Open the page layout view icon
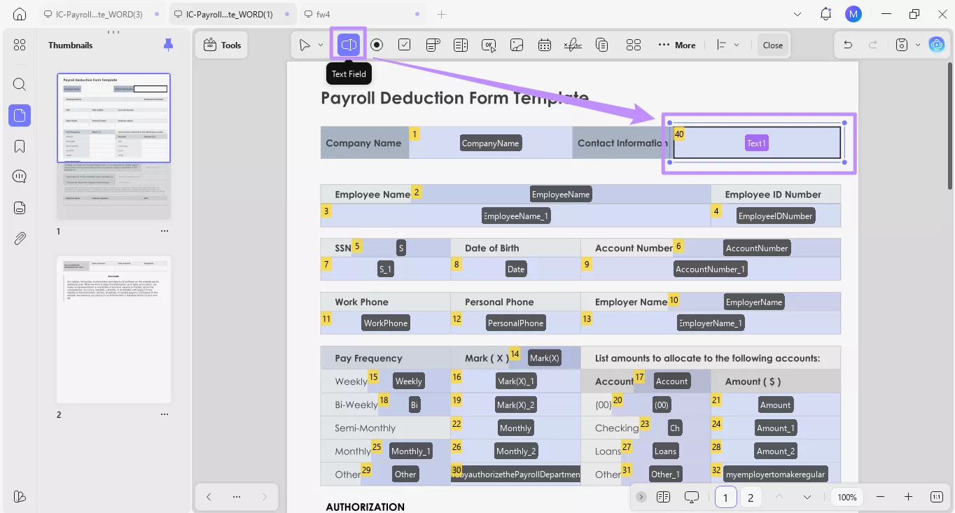955x513 pixels. 664,497
